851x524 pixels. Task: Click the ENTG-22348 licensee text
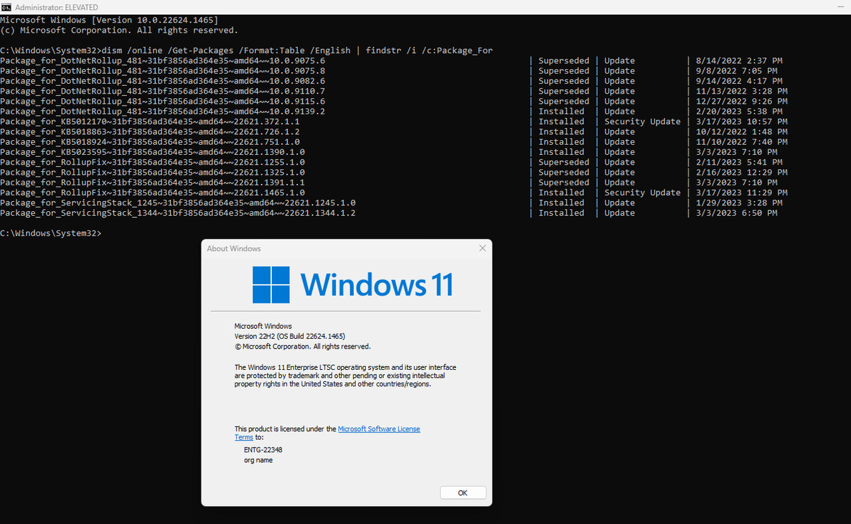pyautogui.click(x=263, y=450)
